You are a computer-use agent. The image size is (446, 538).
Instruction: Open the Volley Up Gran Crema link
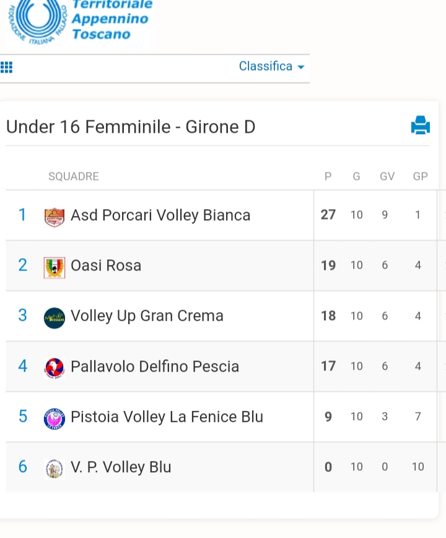(x=147, y=316)
